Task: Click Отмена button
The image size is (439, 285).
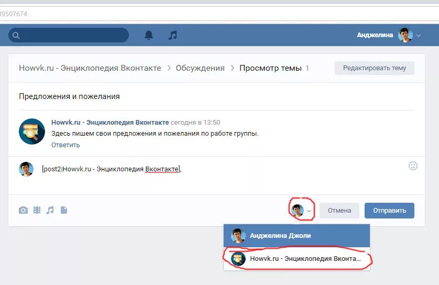Action: [339, 211]
